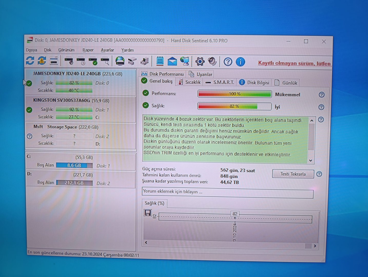Click the toolbar disk icon with magnifier
This screenshot has width=368, height=277.
105,61
